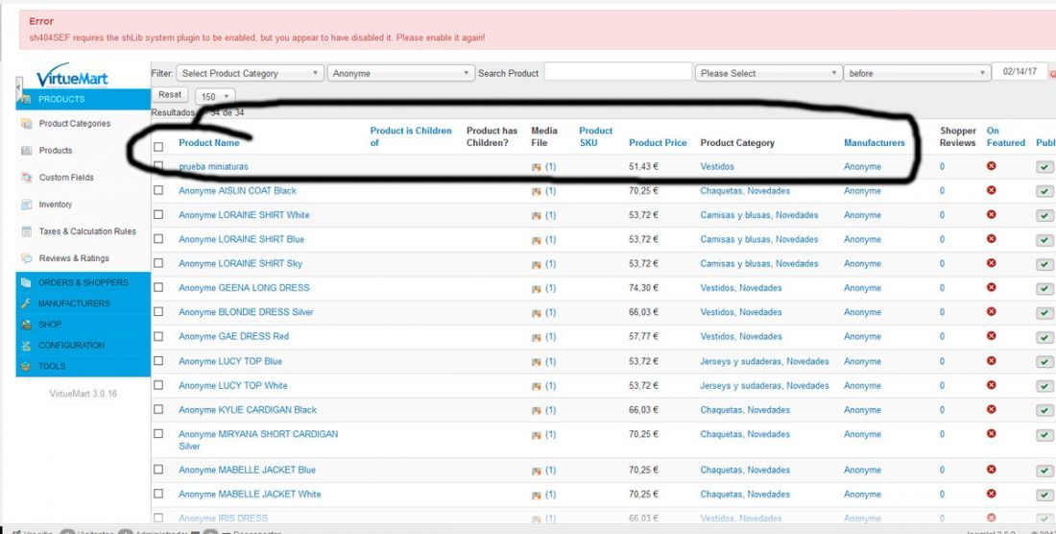Click featured red X for KYLIE CARDIGAN Black
The image size is (1056, 534).
991,409
